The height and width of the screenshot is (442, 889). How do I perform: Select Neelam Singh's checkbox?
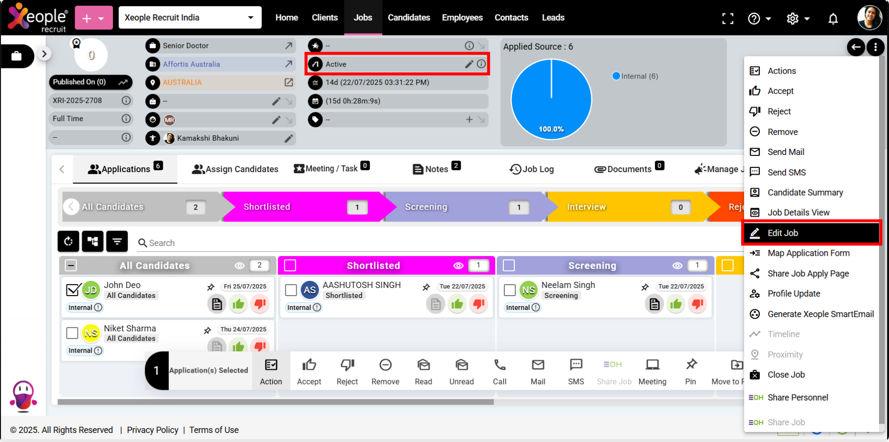coord(510,290)
